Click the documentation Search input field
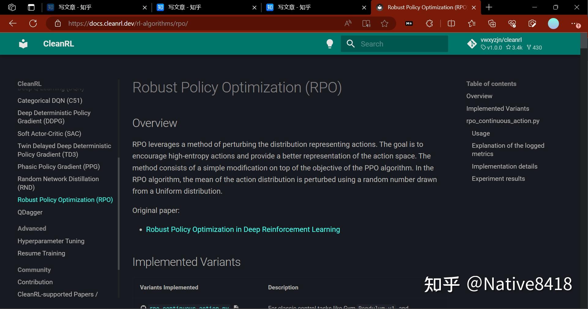The height and width of the screenshot is (309, 588). 398,44
